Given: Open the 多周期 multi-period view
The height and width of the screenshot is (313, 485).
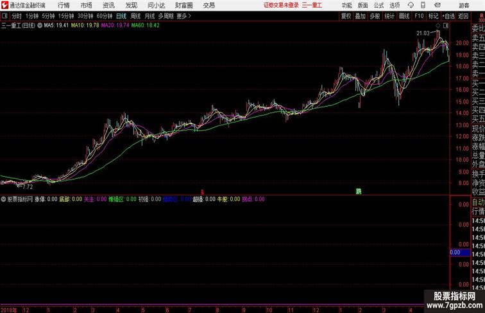Looking at the screenshot, I should (166, 16).
